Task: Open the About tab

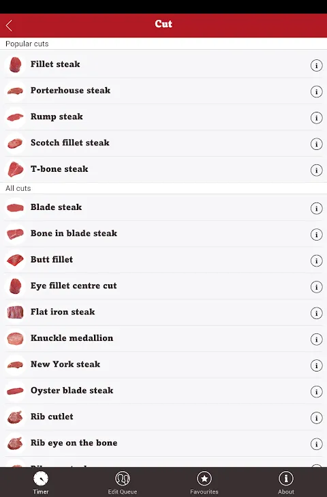Action: 286,483
